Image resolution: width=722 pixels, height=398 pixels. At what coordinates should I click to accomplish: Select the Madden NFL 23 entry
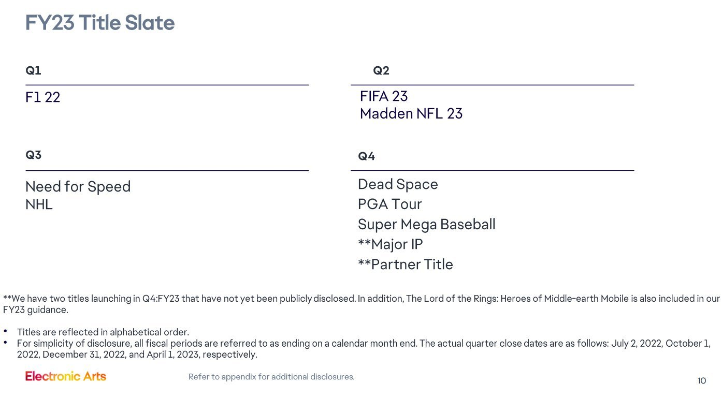click(411, 114)
